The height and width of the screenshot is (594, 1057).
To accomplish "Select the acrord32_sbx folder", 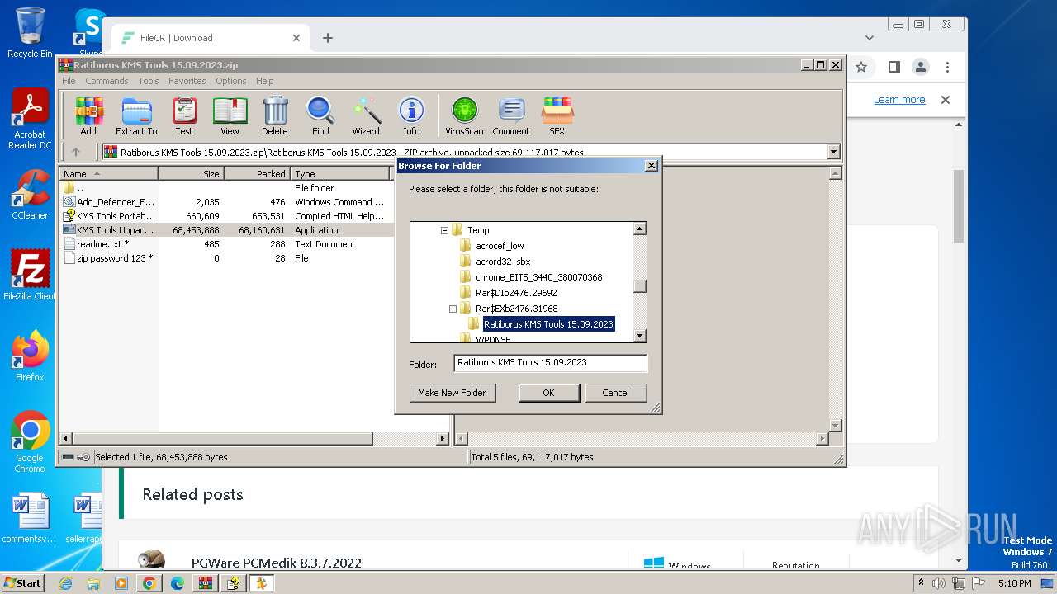I will (x=503, y=262).
